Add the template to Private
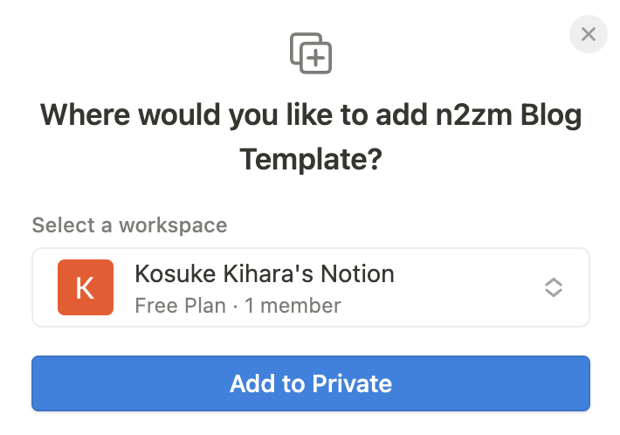620x435 pixels. click(x=311, y=383)
